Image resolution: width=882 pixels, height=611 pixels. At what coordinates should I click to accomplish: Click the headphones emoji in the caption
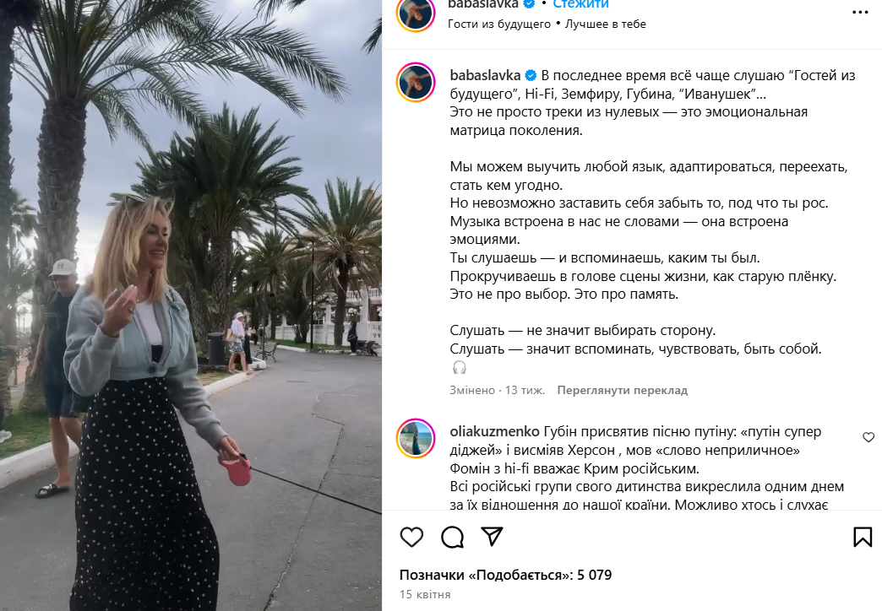460,368
